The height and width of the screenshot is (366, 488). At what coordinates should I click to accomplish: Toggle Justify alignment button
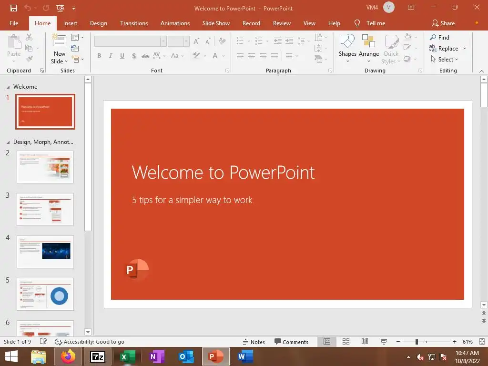click(274, 56)
